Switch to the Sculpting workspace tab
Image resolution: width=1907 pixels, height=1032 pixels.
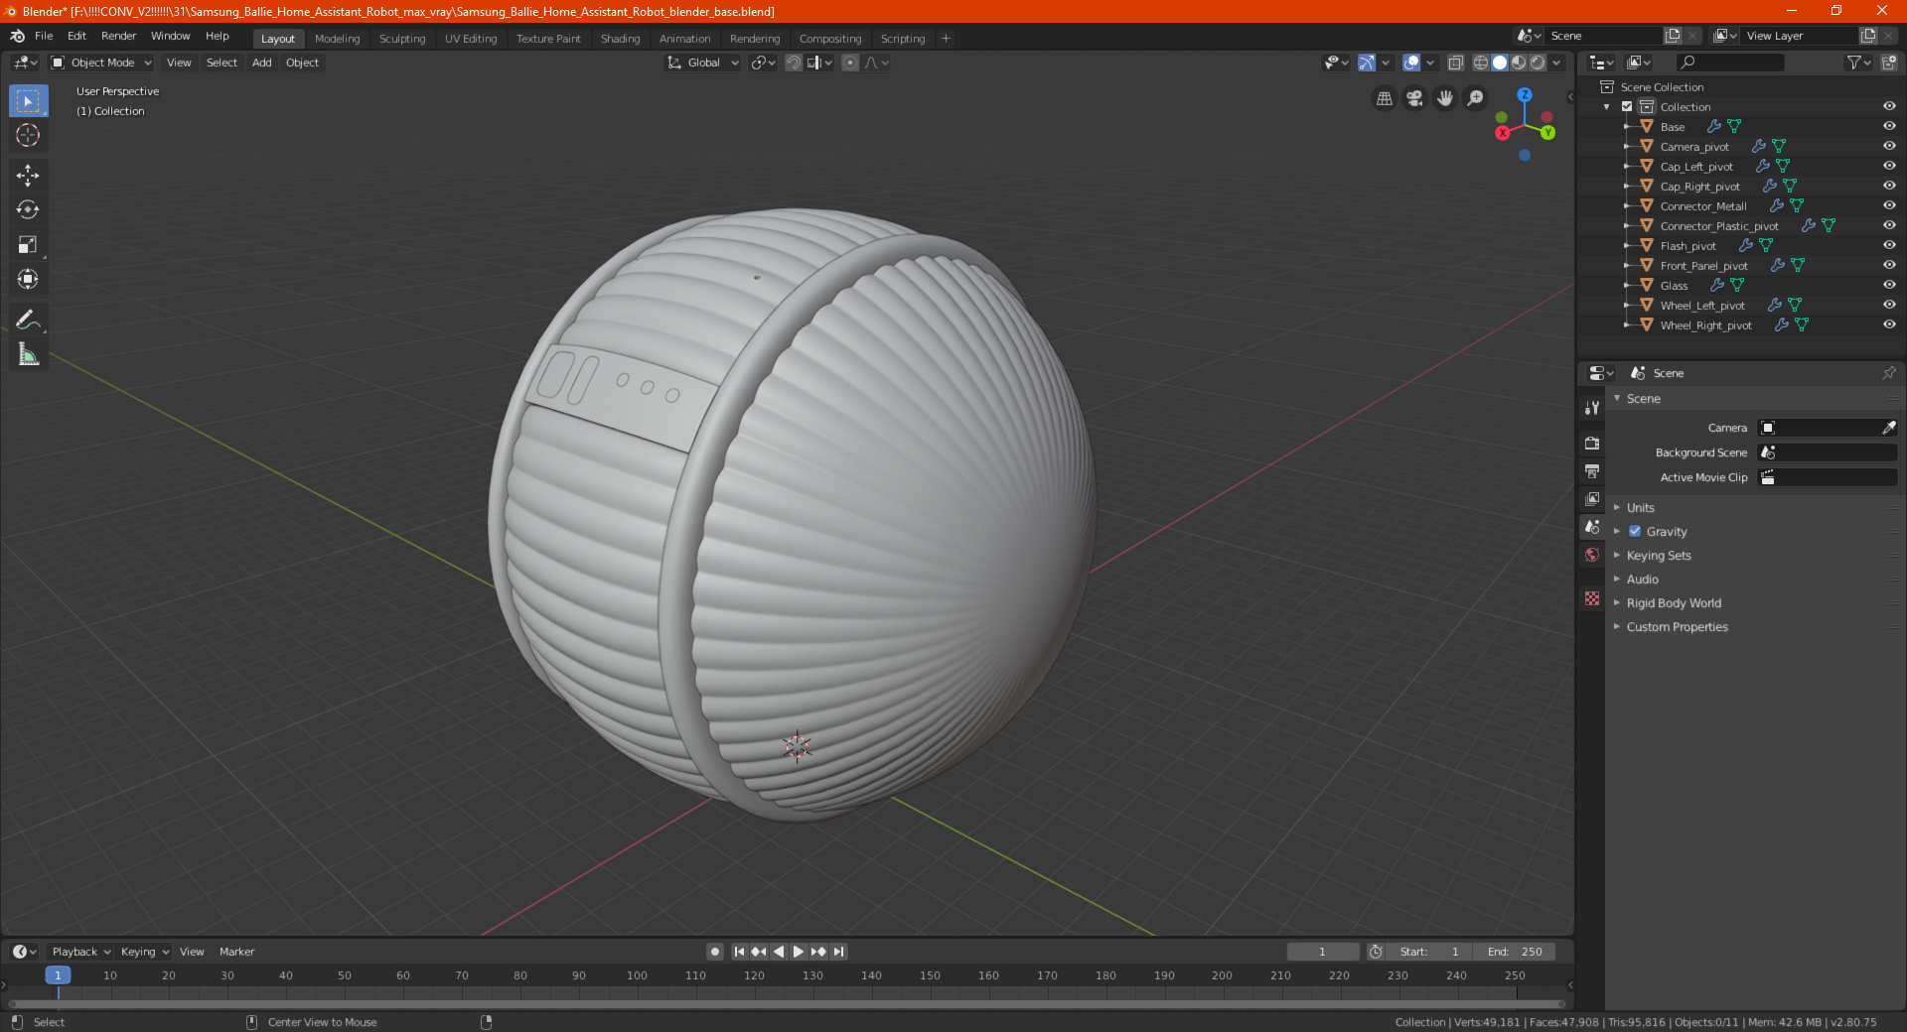(401, 39)
